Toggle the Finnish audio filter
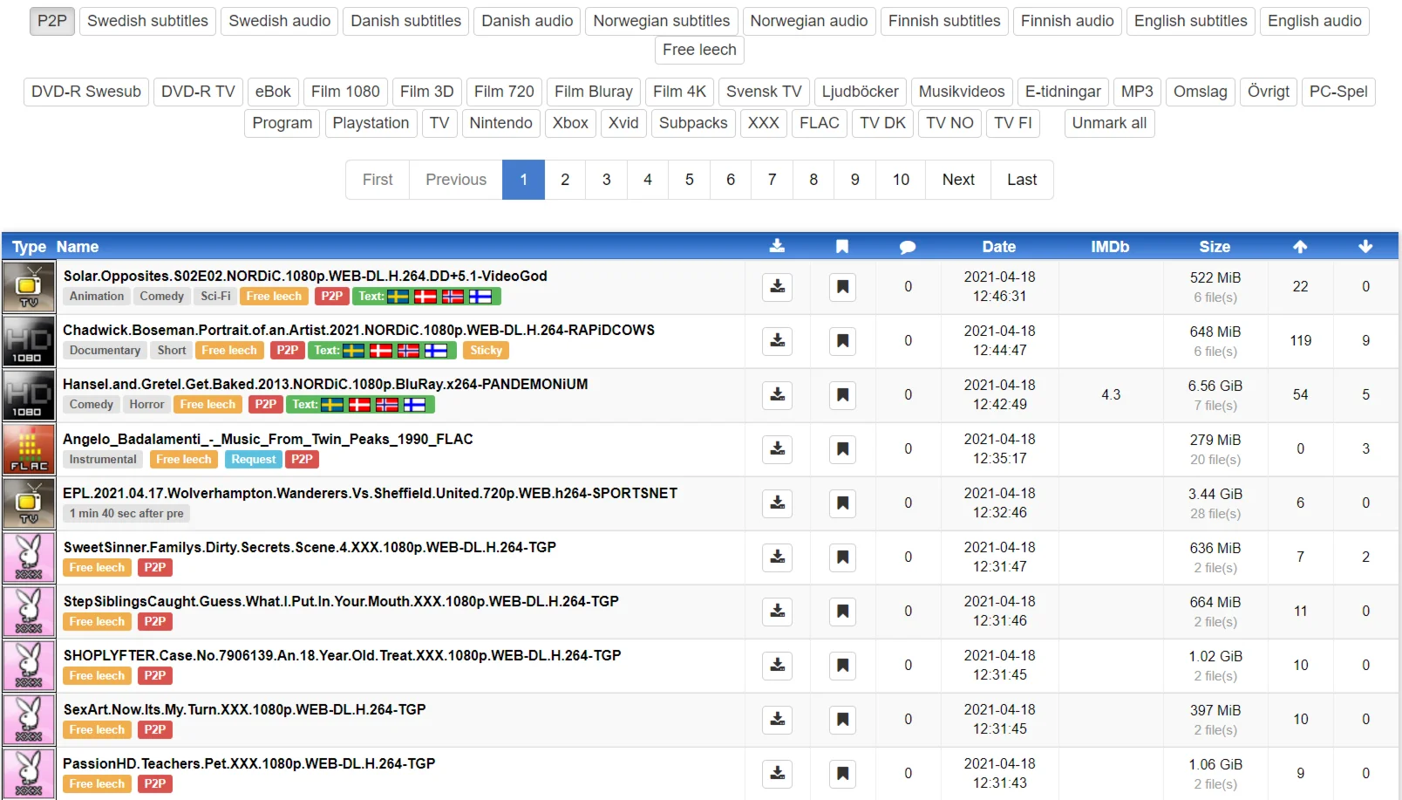This screenshot has width=1402, height=800. [1067, 21]
